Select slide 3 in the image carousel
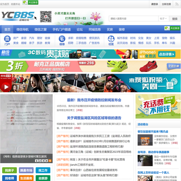 coord(43,161)
